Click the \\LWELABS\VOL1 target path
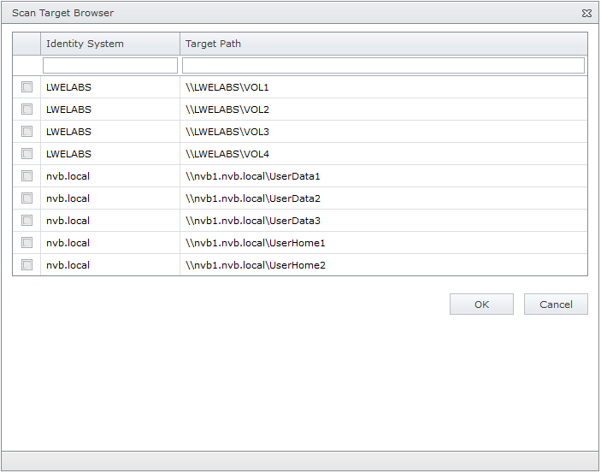 coord(227,87)
